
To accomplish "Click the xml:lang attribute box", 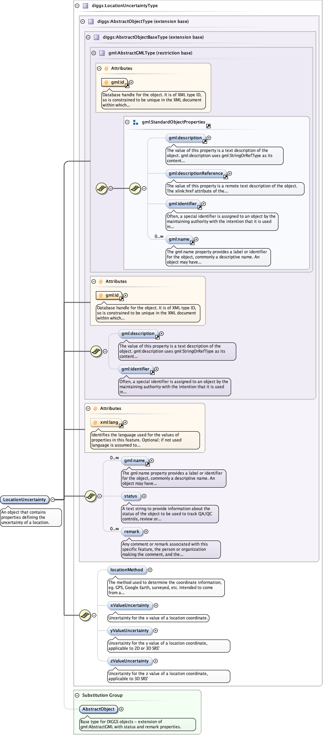I will point(106,422).
